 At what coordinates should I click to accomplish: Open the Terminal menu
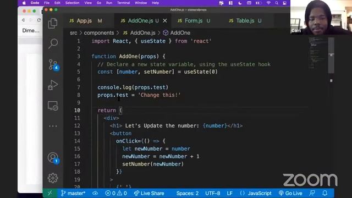pyautogui.click(x=123, y=3)
